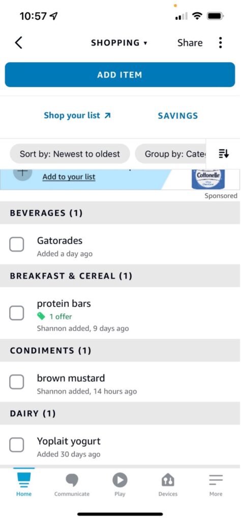Screen dimensions: 241x522
Task: Open the three-dot more options menu
Action: click(x=221, y=43)
